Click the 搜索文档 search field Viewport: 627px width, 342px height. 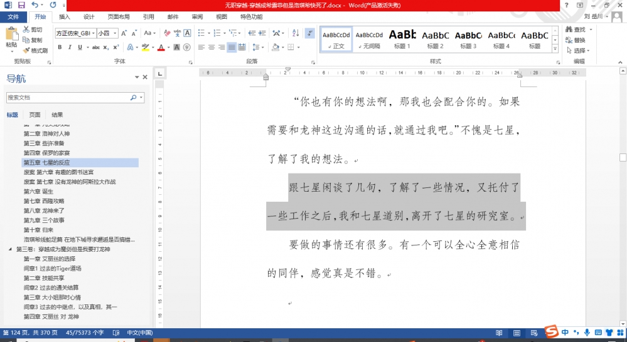click(x=68, y=97)
